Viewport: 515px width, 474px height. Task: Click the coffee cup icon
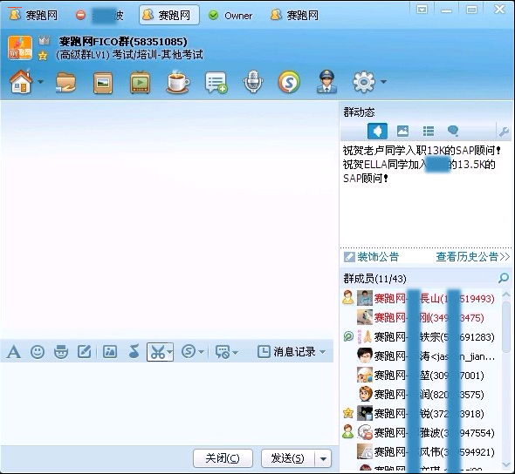[178, 82]
